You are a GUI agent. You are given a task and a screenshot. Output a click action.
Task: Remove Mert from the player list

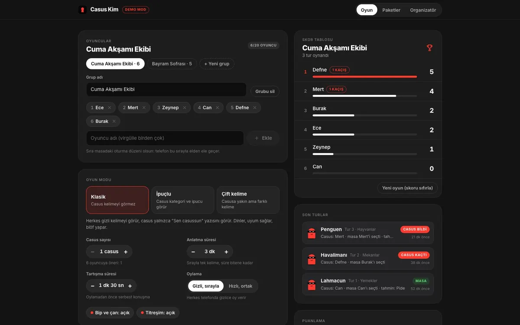[x=144, y=107]
